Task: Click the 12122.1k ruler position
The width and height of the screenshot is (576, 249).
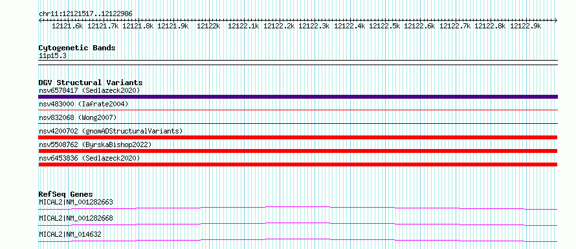Action: pyautogui.click(x=243, y=26)
